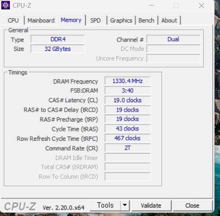Select the 43 clocks tRAS value
The width and height of the screenshot is (220, 216).
(127, 129)
